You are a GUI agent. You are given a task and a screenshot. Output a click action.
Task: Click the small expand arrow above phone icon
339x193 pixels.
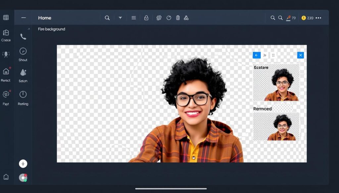point(29,29)
